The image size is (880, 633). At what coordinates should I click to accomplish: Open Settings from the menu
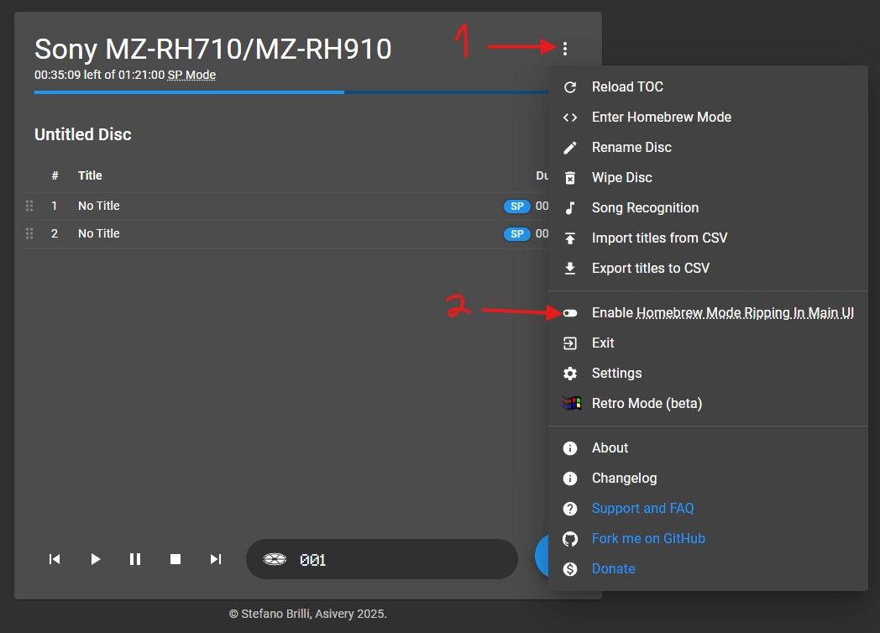click(x=708, y=374)
